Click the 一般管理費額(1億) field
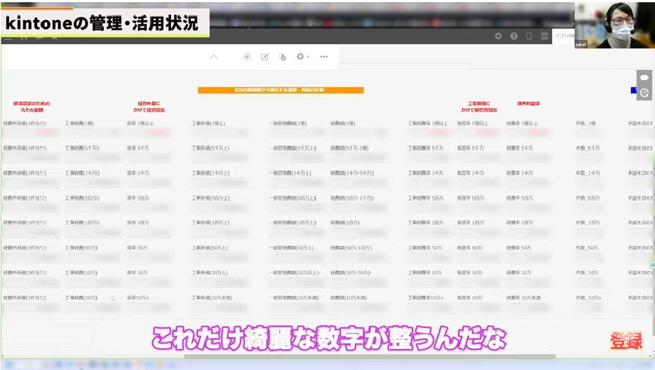 288,123
